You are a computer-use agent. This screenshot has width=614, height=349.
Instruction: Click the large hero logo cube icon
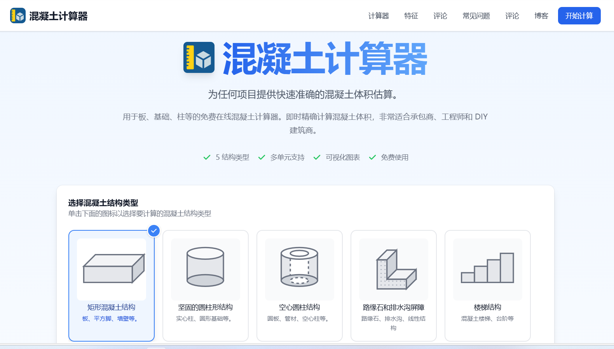click(199, 57)
